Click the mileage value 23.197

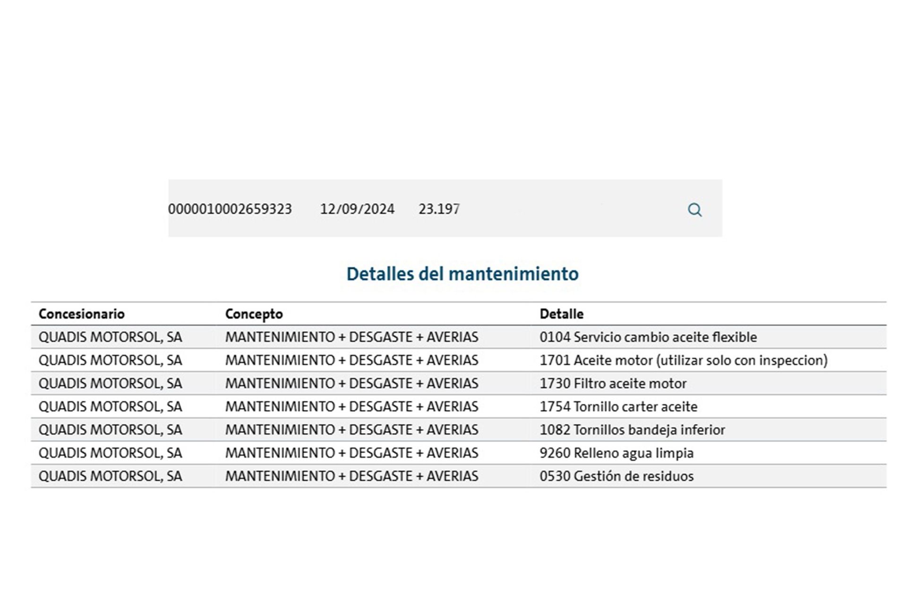point(439,209)
